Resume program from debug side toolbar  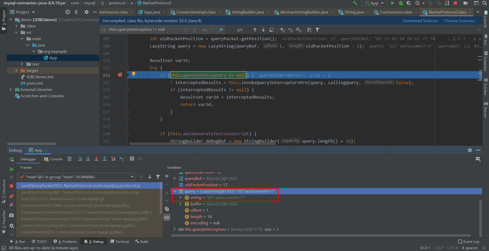point(11,169)
